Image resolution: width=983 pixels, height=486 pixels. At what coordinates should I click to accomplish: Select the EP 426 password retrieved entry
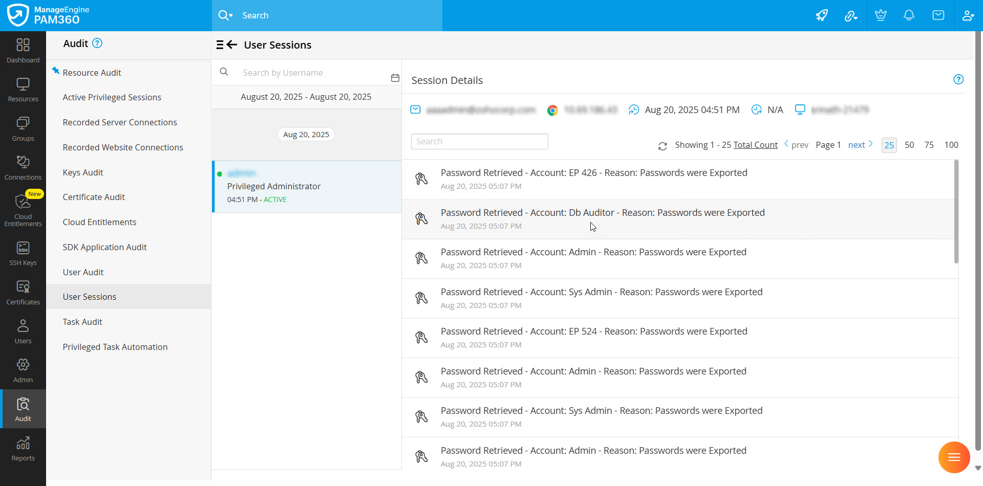pyautogui.click(x=679, y=179)
